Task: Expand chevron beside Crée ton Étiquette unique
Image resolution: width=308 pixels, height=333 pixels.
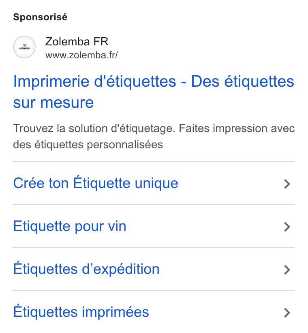Action: click(x=287, y=184)
